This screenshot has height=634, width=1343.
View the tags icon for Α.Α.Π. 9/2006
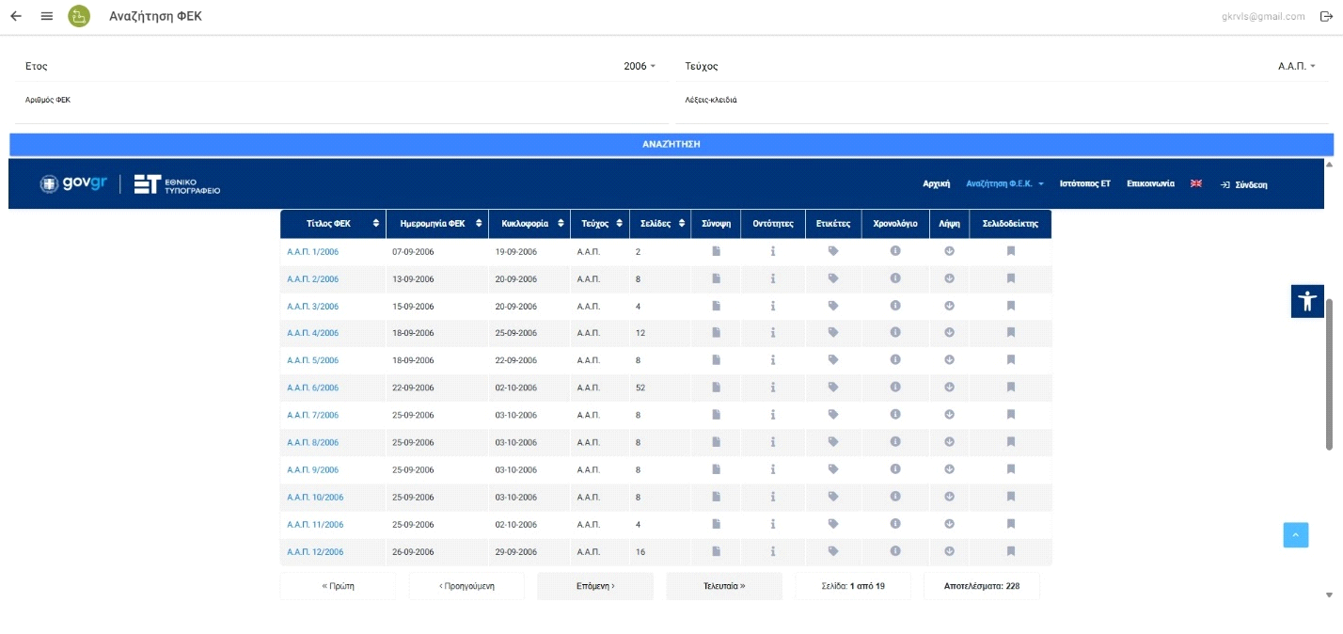point(832,469)
